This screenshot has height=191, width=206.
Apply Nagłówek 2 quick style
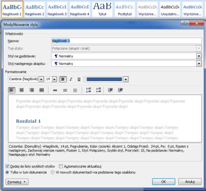tap(35, 9)
